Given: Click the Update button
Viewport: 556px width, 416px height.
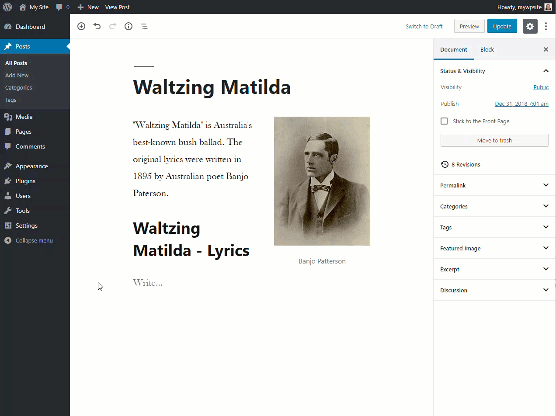Looking at the screenshot, I should [x=502, y=26].
